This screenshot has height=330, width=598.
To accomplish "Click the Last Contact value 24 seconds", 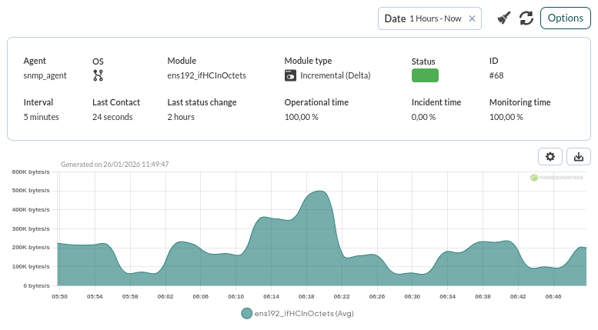I will 112,117.
